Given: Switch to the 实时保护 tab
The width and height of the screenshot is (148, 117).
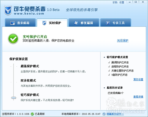Looking at the screenshot, I should pyautogui.click(x=52, y=23).
